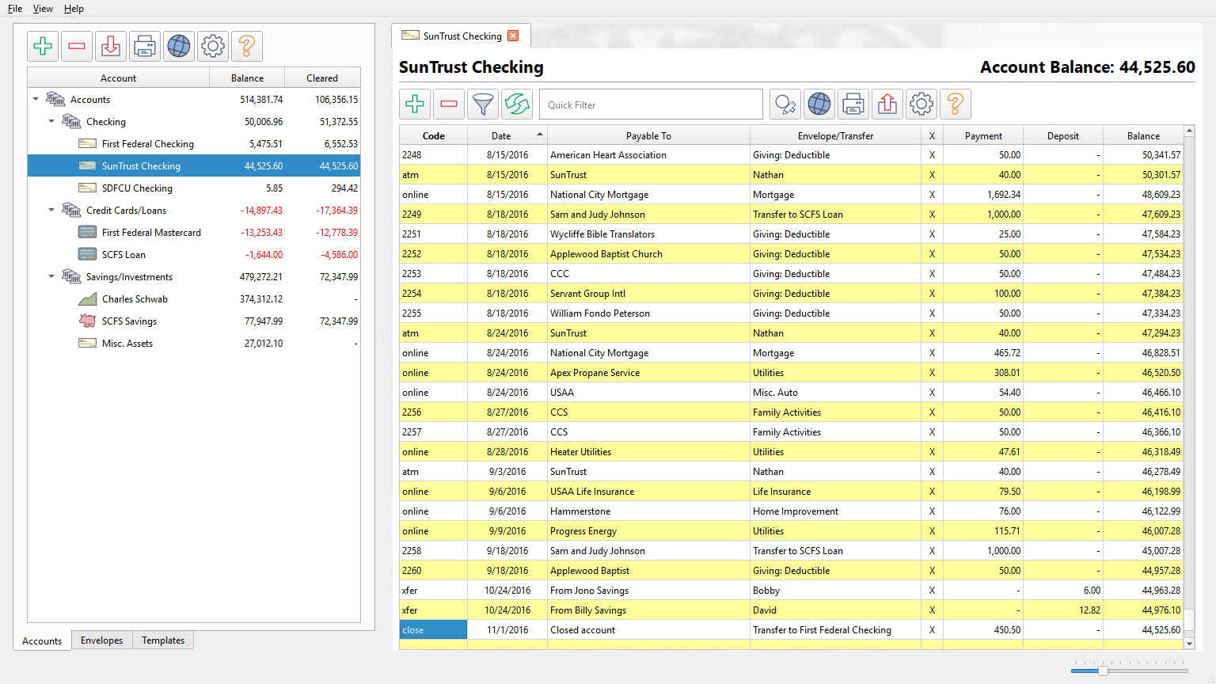
Task: Click the icon beside Misc. Assets
Action: click(x=87, y=343)
